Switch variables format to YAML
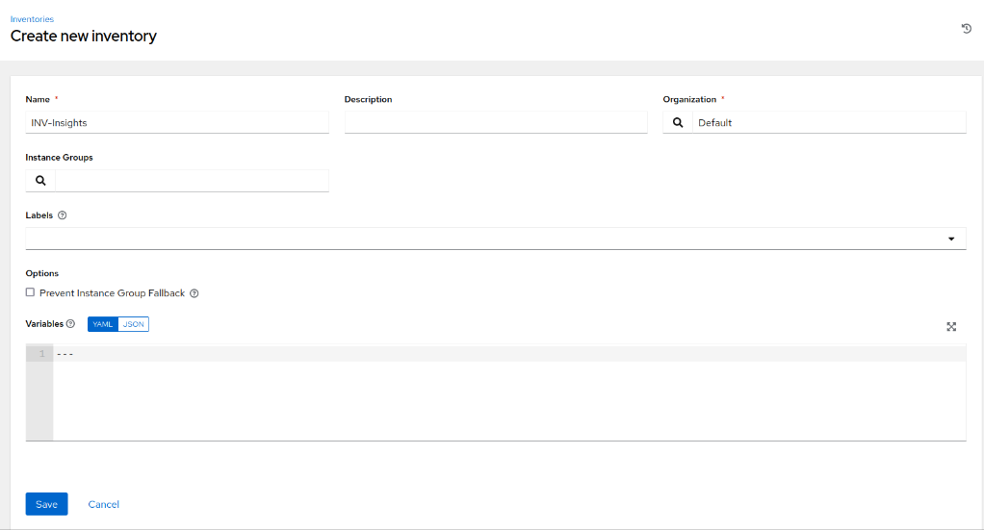Screen dimensions: 984x530 [103, 324]
